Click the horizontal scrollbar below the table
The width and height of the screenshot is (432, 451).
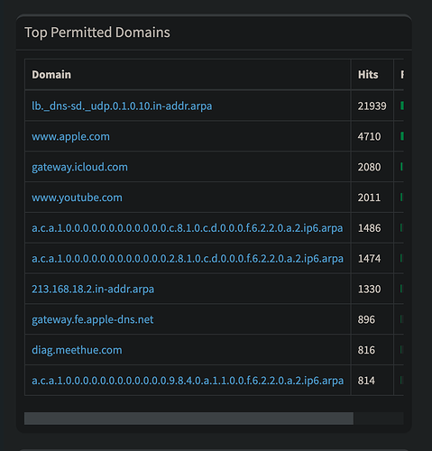(188, 419)
